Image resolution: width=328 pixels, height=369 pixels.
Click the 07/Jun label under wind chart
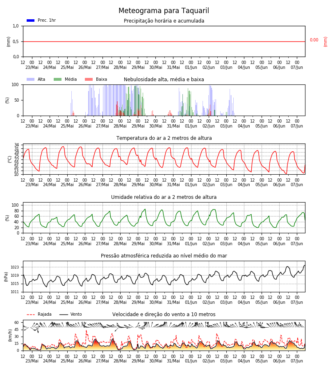[x=297, y=361]
